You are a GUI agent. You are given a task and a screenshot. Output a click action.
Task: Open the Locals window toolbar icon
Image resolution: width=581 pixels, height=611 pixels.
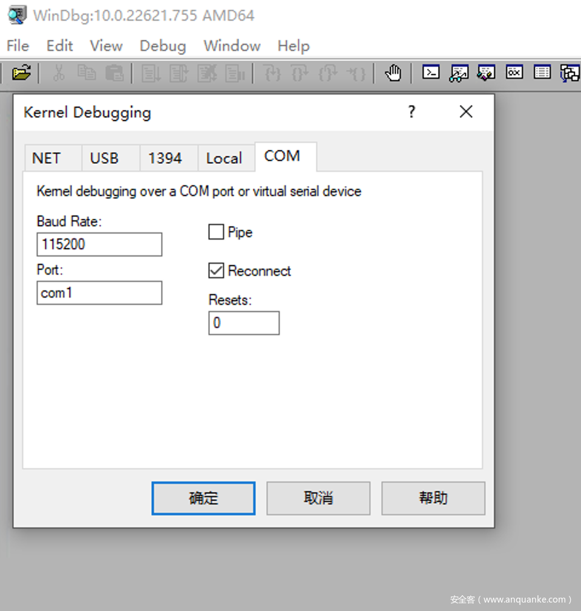pyautogui.click(x=486, y=73)
